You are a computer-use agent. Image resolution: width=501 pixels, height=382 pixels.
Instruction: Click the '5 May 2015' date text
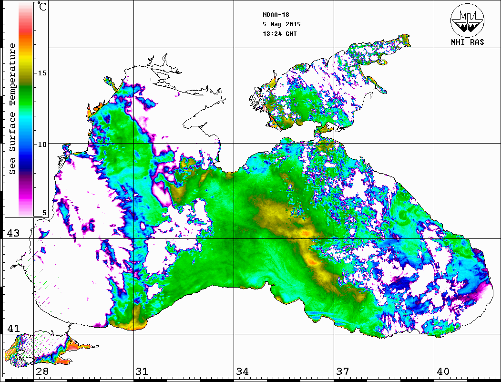[x=282, y=24]
